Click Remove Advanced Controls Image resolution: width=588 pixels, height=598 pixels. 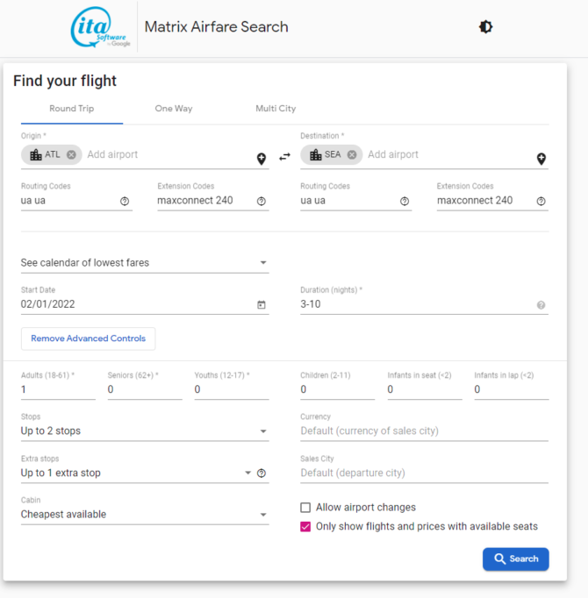[x=88, y=338]
